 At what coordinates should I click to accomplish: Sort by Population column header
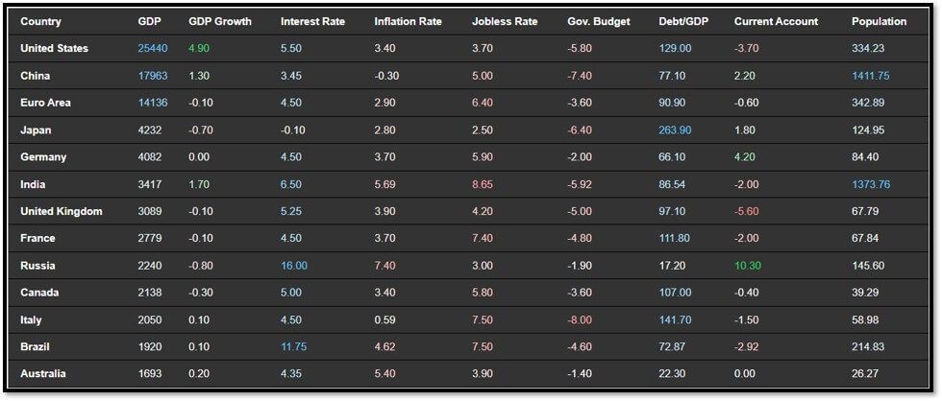(879, 21)
